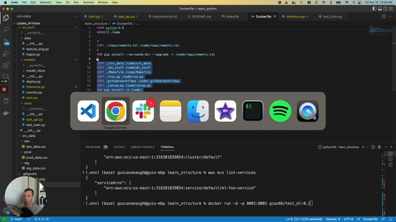
Task: Close the Dockerfile editor tab
Action: coord(274,16)
